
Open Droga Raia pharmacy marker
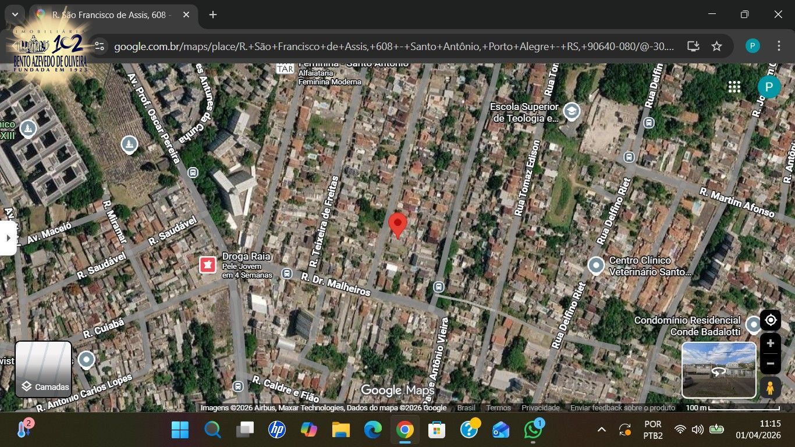pos(207,265)
